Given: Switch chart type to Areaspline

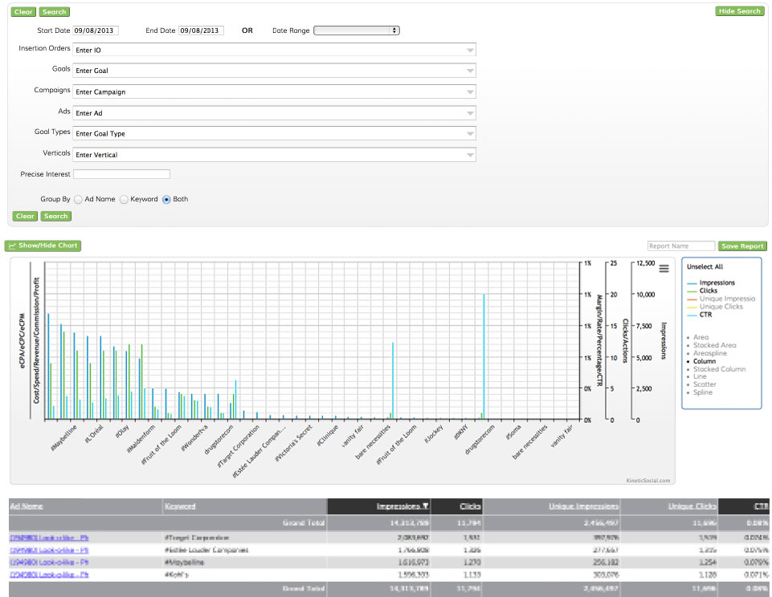Looking at the screenshot, I should [709, 353].
